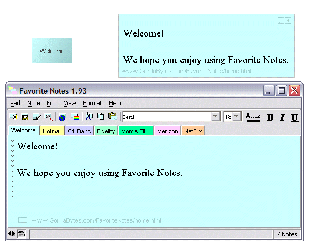
Task: Open the Edit menu
Action: click(51, 103)
